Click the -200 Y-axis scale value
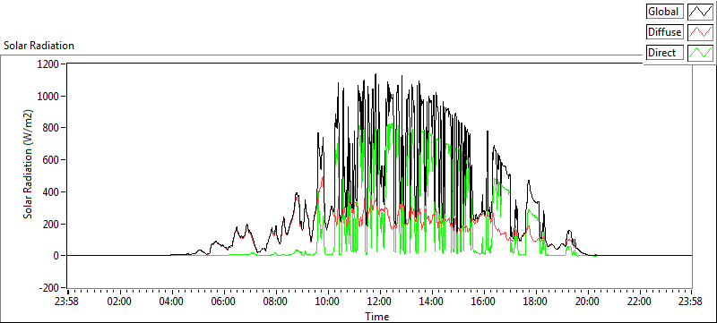 point(50,288)
